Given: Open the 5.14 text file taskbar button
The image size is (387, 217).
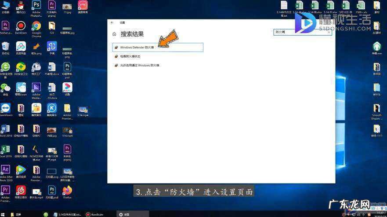Looking at the screenshot, I should [x=68, y=214].
